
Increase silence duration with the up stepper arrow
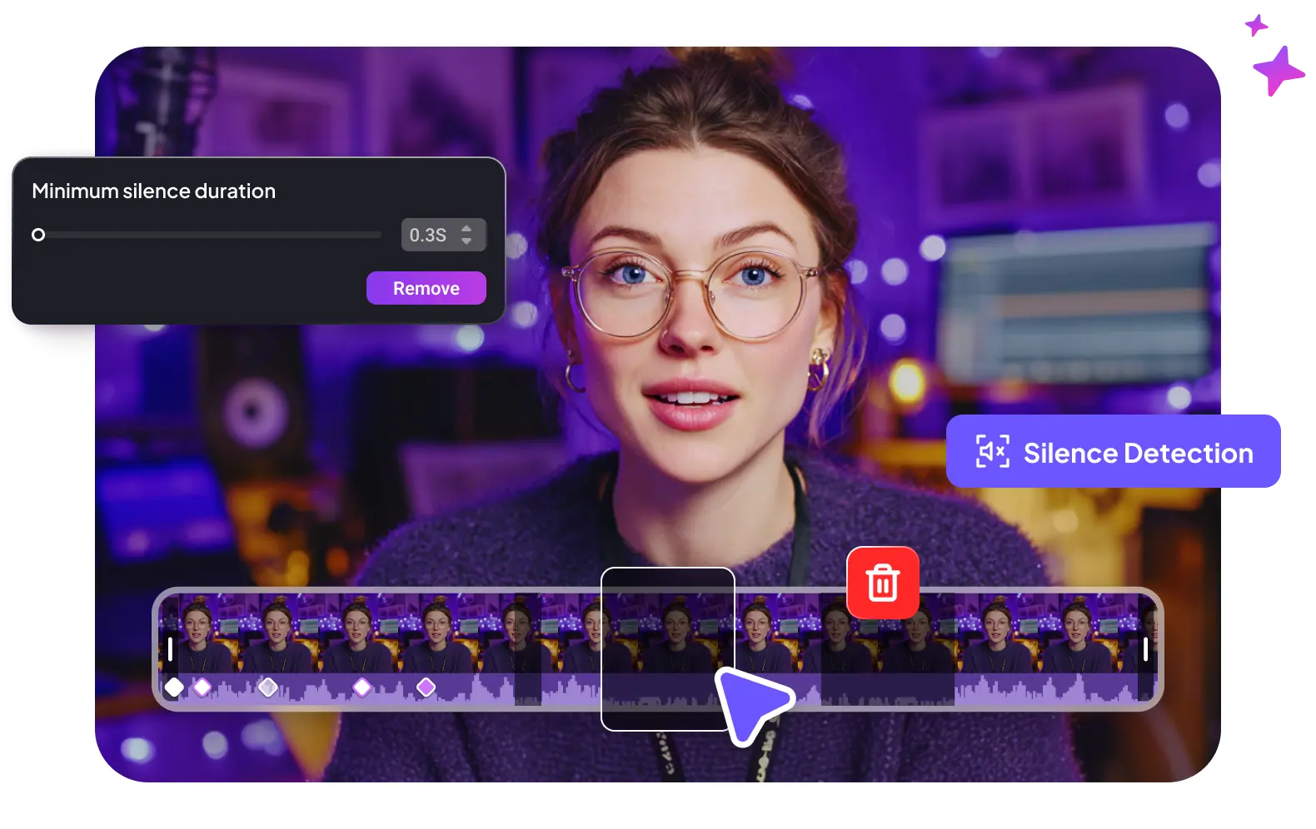point(466,227)
